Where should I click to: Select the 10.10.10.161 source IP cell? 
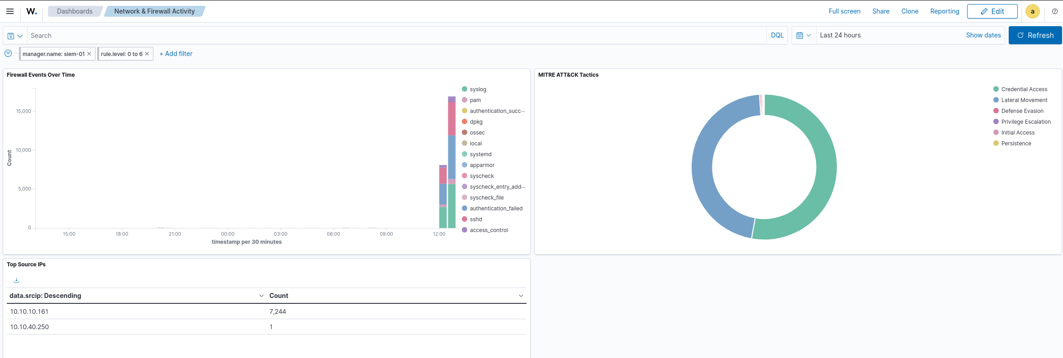pyautogui.click(x=29, y=312)
